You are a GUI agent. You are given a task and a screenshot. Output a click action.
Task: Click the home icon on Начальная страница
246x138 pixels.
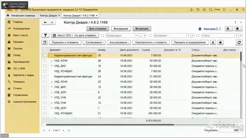(x=8, y=15)
